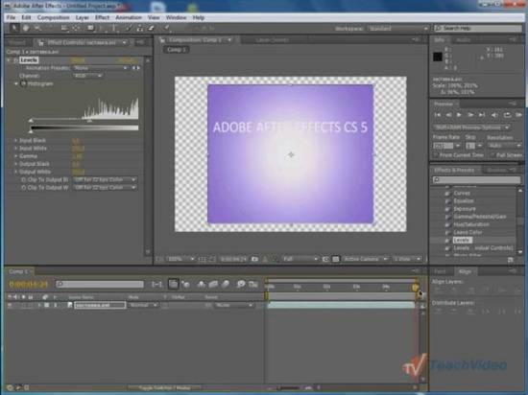Open the Animation menu
The height and width of the screenshot is (395, 528).
click(129, 17)
